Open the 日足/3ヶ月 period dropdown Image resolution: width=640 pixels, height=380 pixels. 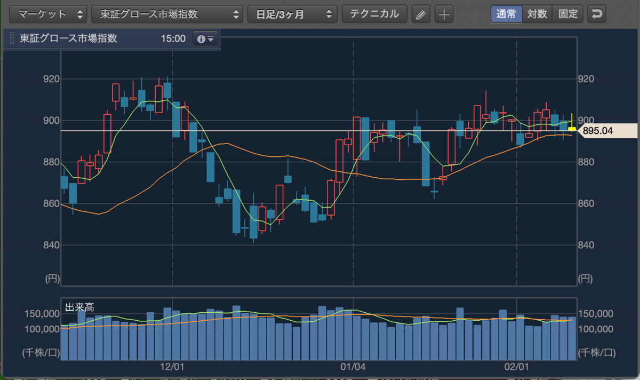click(293, 14)
